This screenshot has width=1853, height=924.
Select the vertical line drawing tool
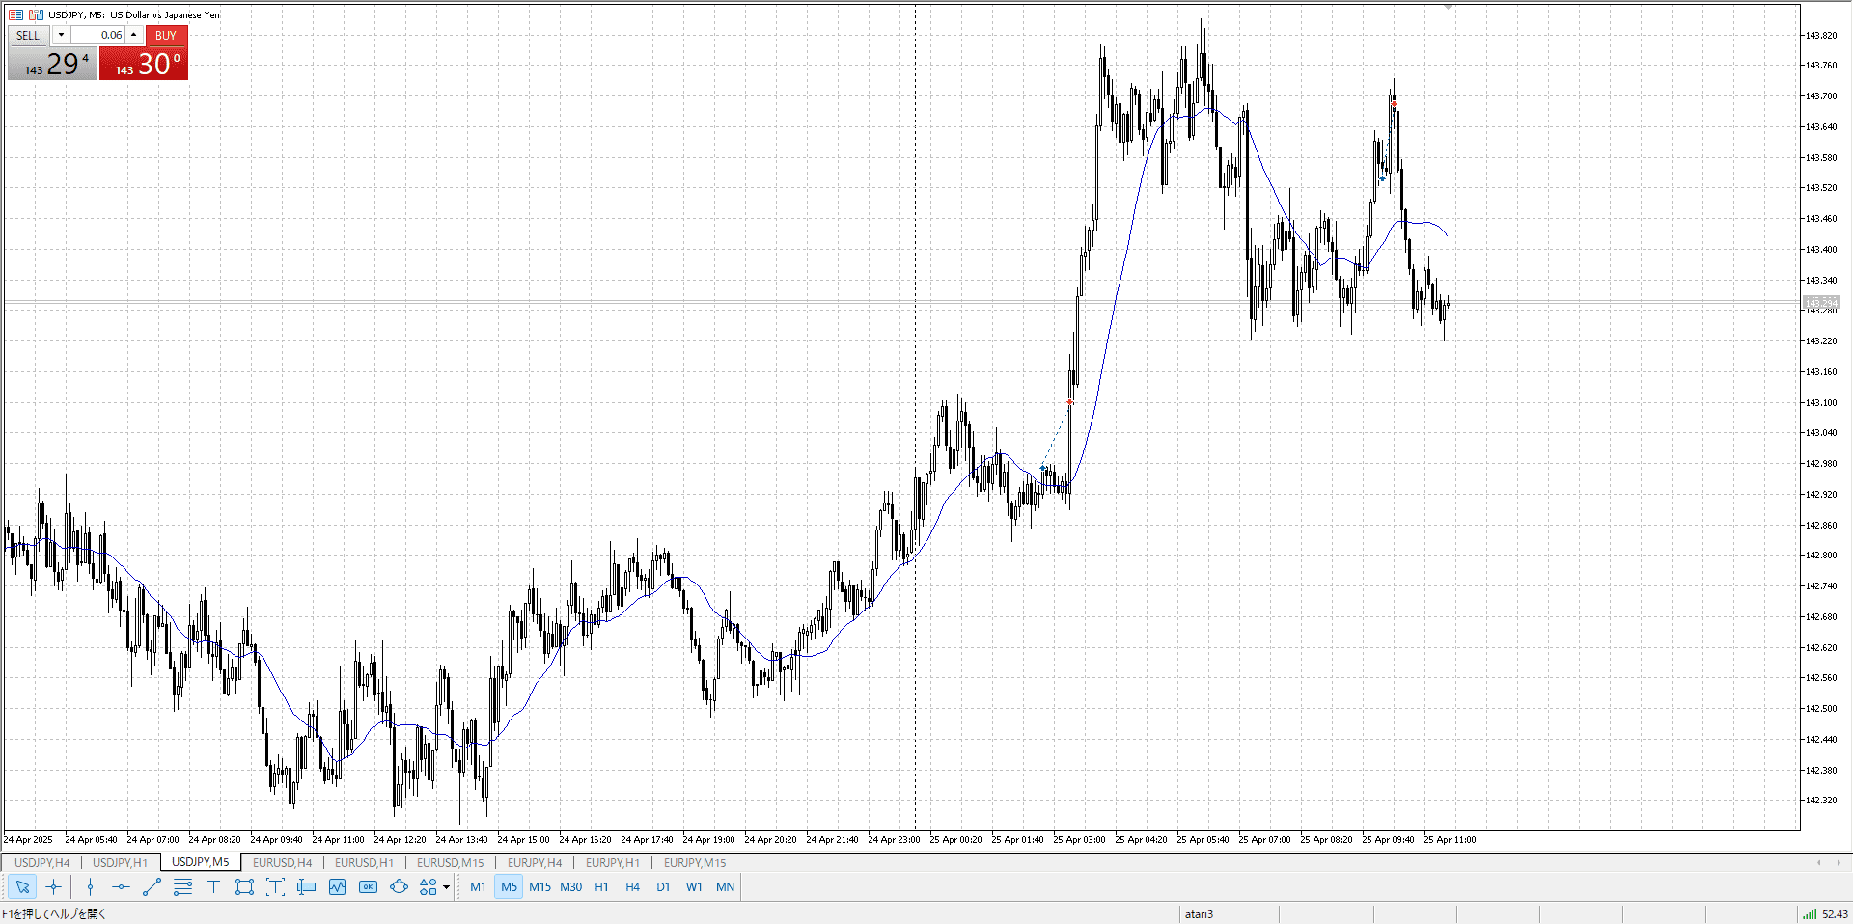(x=90, y=887)
